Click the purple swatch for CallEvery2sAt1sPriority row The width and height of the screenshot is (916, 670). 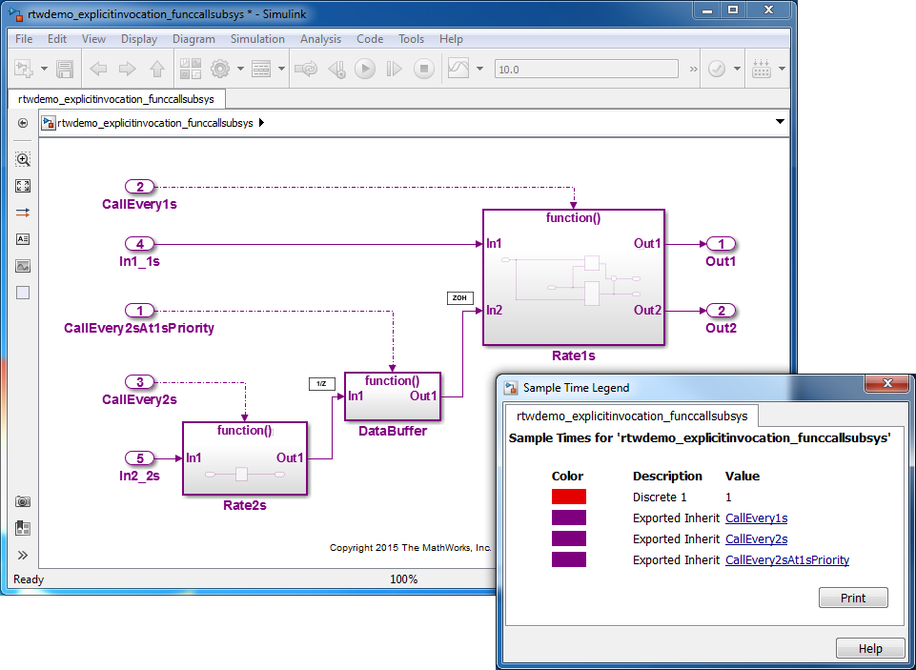pos(569,560)
